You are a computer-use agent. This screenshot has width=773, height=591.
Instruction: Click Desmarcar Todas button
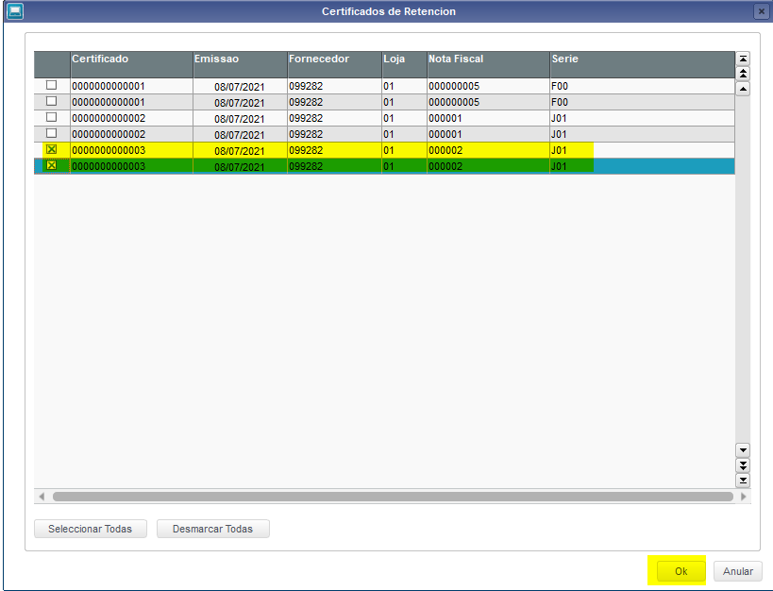(213, 529)
